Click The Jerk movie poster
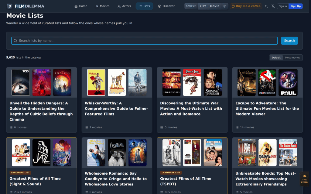 (x=96, y=82)
